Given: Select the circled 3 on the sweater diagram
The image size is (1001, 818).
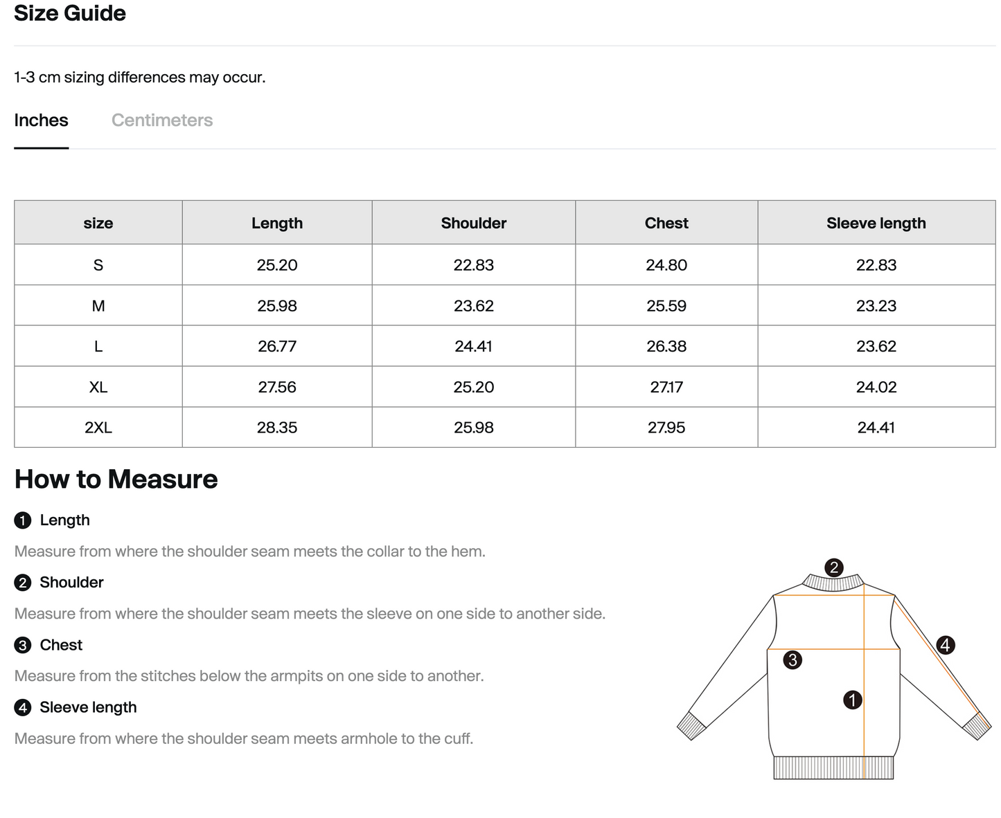Looking at the screenshot, I should [x=792, y=661].
